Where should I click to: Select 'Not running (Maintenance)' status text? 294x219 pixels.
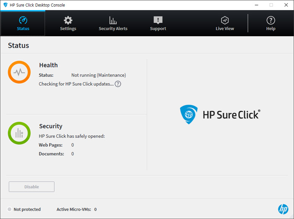coord(98,75)
